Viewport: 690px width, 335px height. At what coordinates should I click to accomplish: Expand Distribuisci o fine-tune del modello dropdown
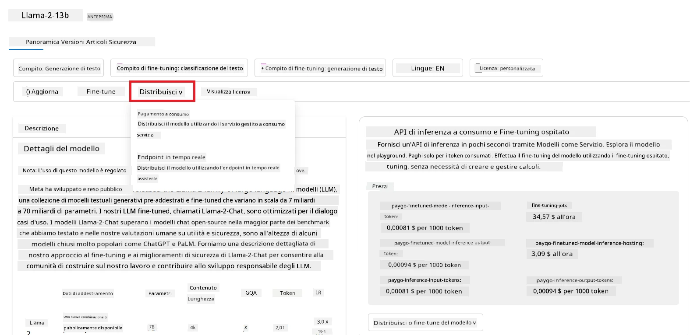point(425,323)
